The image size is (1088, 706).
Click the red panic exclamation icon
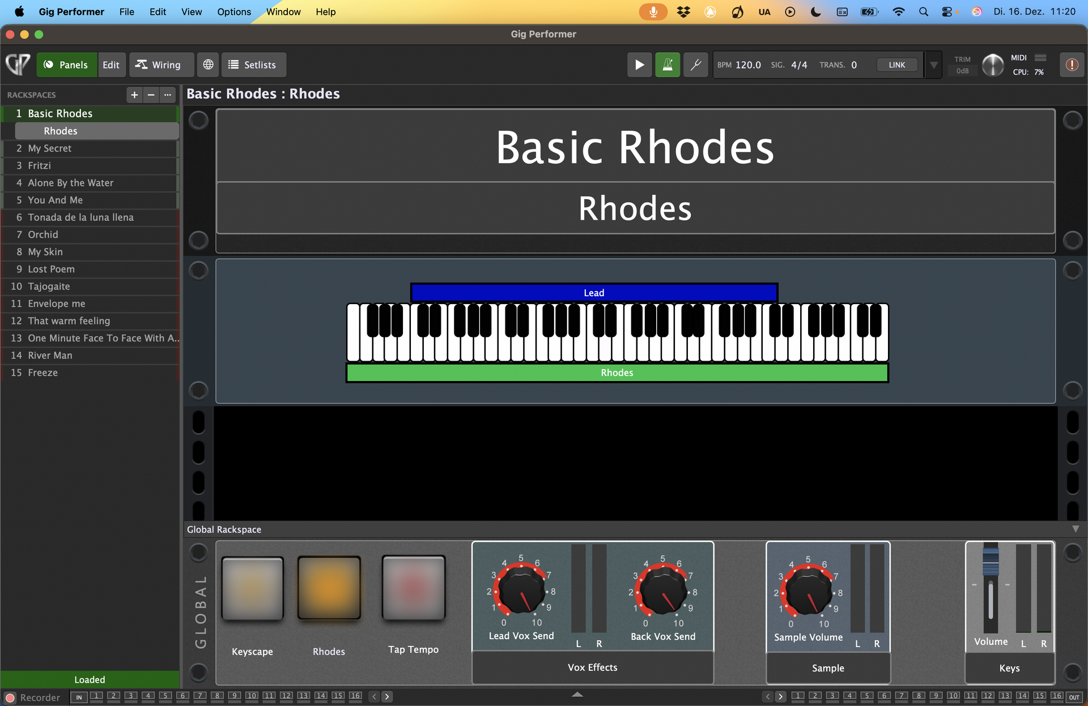[x=1071, y=65]
